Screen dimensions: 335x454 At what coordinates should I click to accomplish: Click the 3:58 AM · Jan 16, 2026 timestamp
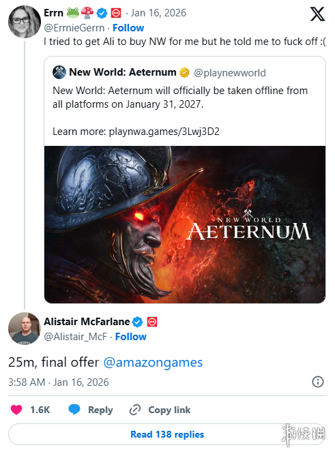58,382
